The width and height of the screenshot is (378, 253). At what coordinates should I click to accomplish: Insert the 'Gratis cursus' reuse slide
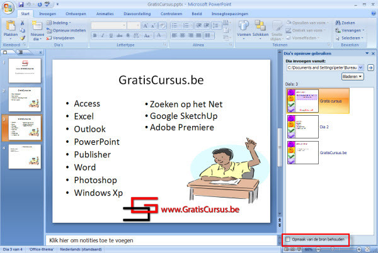318,101
